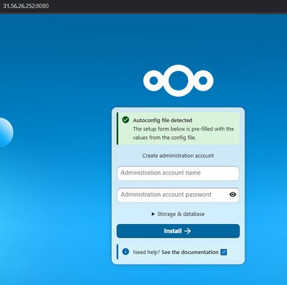Focus the Administration account password field
287x285 pixels.
(x=178, y=195)
